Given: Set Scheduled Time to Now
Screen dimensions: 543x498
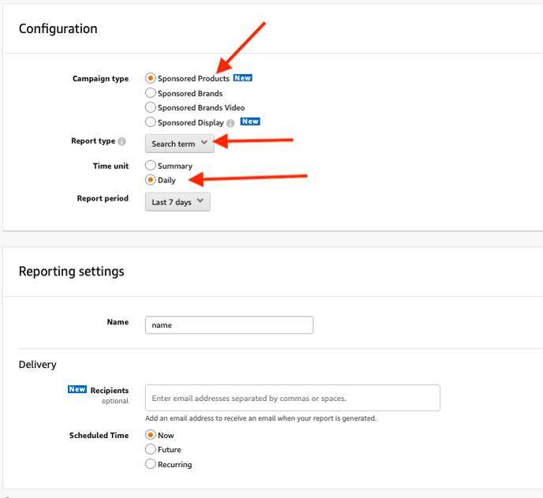Looking at the screenshot, I should click(150, 435).
